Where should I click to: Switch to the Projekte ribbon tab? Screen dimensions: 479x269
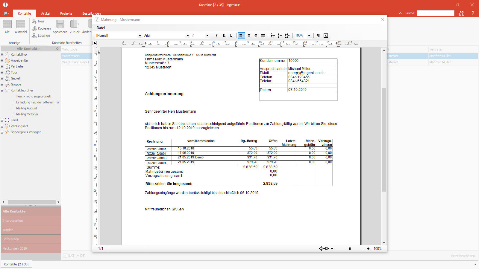tap(66, 13)
